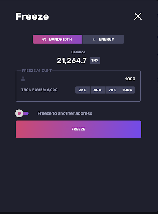Image resolution: width=158 pixels, height=214 pixels.
Task: Set freeze amount to 75%
Action: 112,90
